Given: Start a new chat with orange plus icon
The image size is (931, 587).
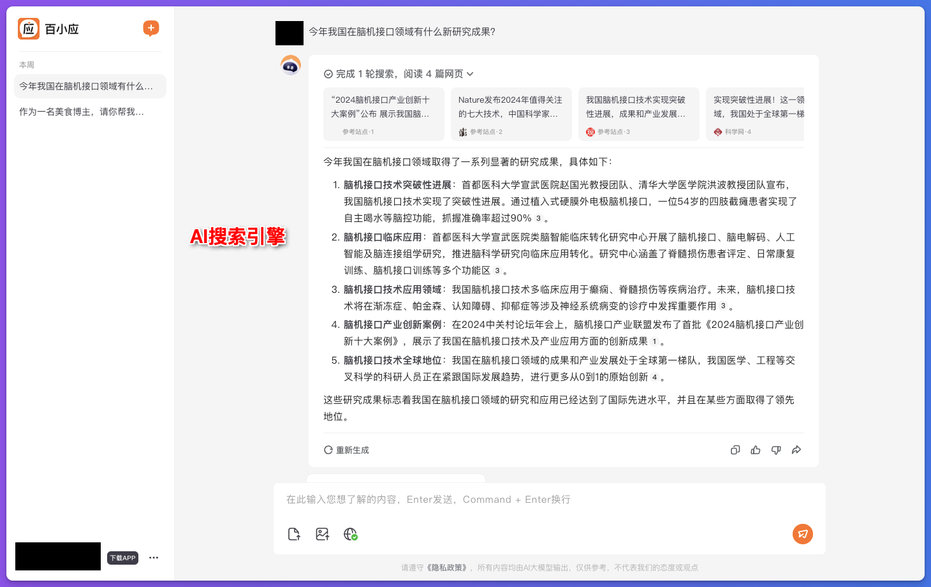Looking at the screenshot, I should pyautogui.click(x=151, y=28).
